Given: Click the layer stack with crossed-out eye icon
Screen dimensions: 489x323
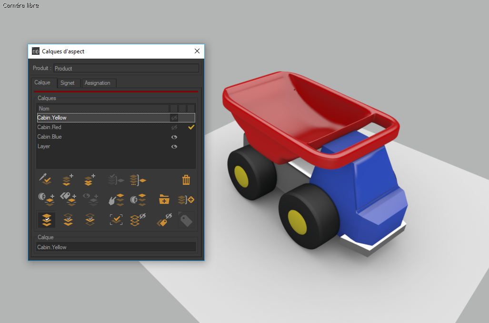Looking at the screenshot, I should (x=138, y=219).
